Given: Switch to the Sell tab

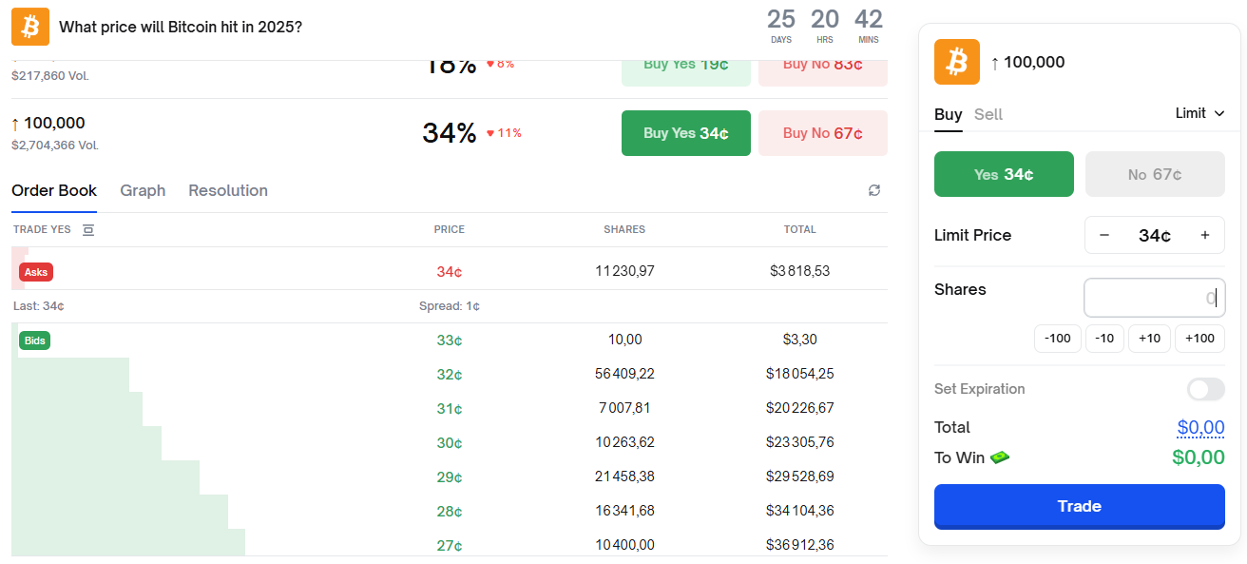Looking at the screenshot, I should tap(988, 113).
